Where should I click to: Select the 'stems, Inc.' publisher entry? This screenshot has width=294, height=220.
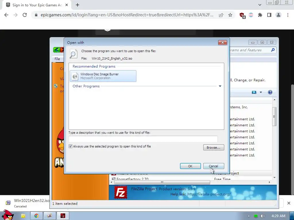[239, 107]
